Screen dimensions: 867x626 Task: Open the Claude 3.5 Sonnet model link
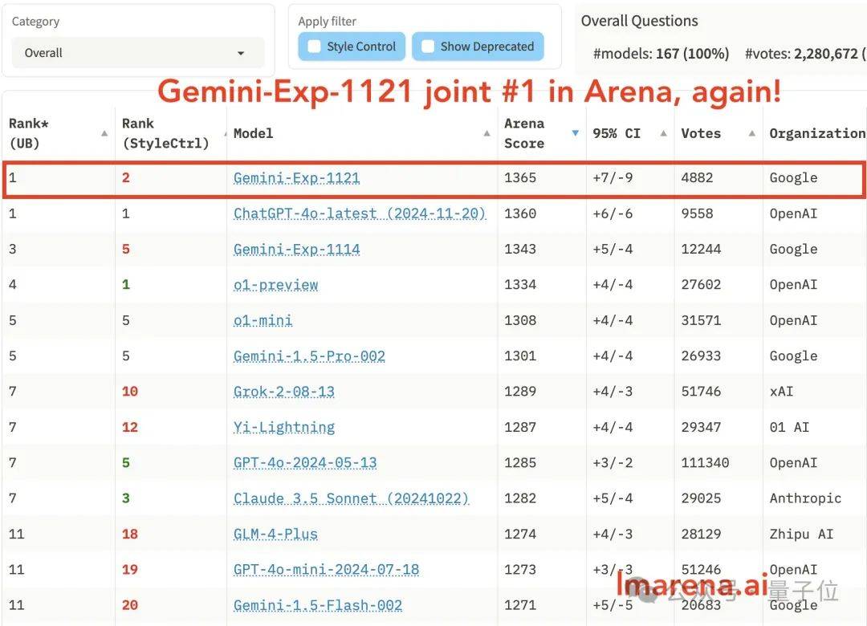pos(352,498)
